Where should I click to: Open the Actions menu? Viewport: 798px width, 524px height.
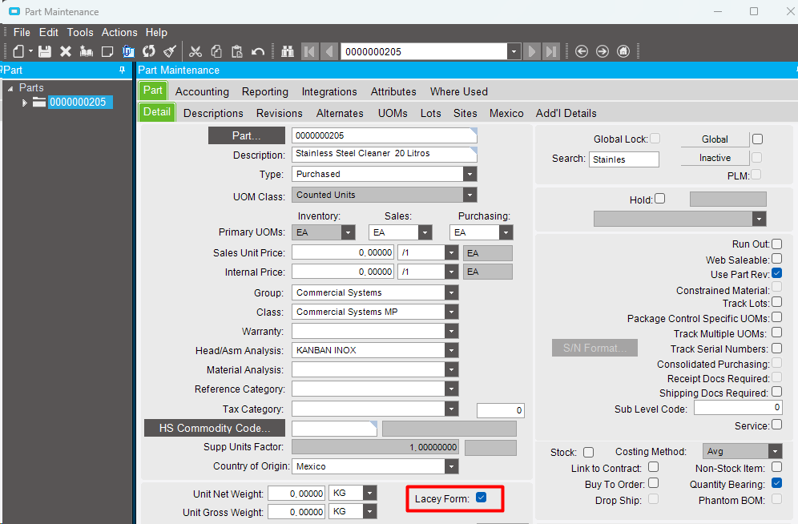pos(119,32)
